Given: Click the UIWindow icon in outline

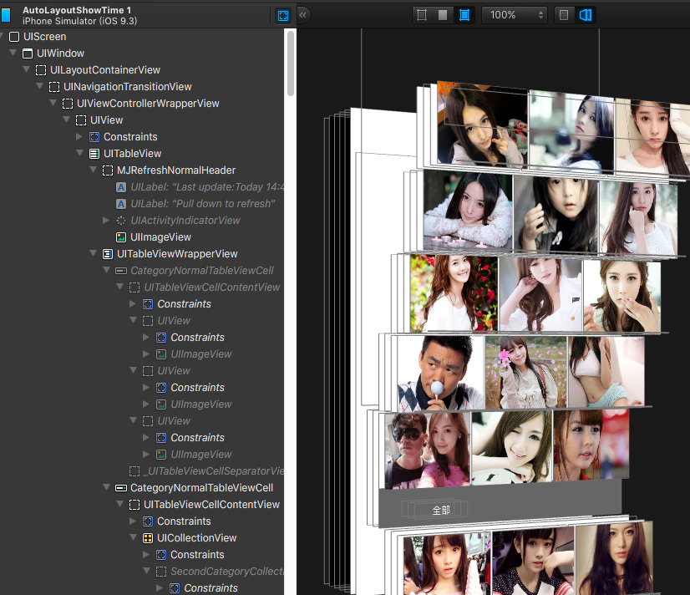Looking at the screenshot, I should tap(28, 53).
